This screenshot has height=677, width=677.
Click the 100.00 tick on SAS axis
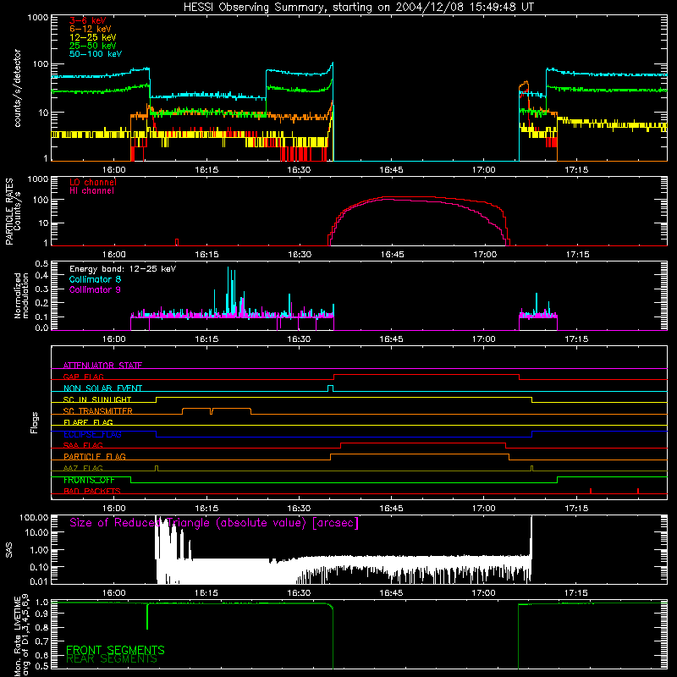[x=34, y=517]
